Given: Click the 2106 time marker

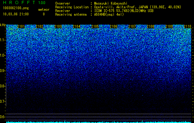Looking at the screenshot, I should 114,26.
